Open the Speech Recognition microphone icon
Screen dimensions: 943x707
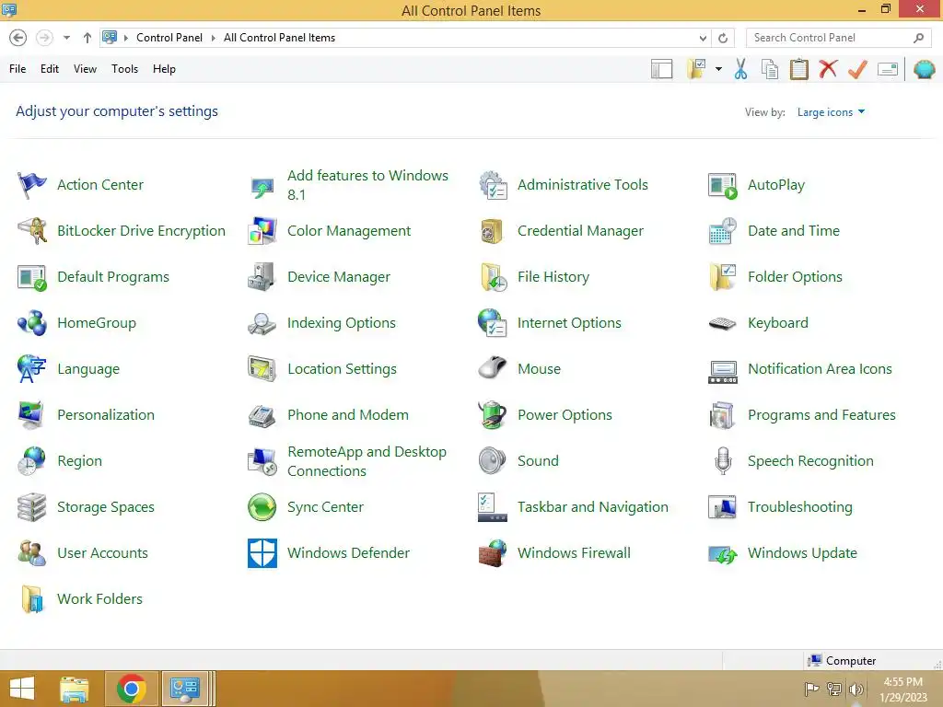tap(723, 461)
